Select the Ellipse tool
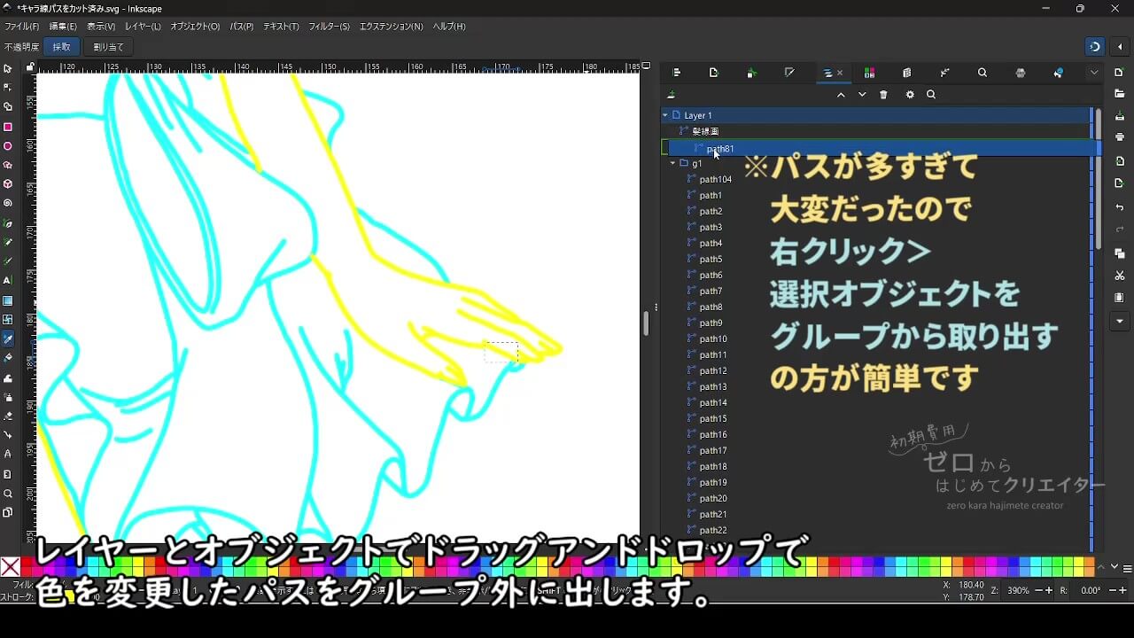 [x=8, y=146]
